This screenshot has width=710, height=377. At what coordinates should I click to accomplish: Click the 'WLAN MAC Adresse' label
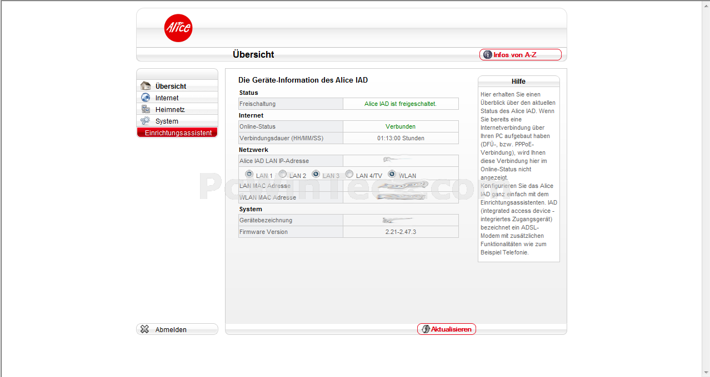(268, 197)
